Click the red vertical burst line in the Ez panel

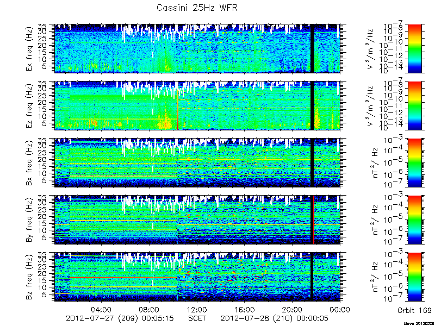(x=178, y=105)
